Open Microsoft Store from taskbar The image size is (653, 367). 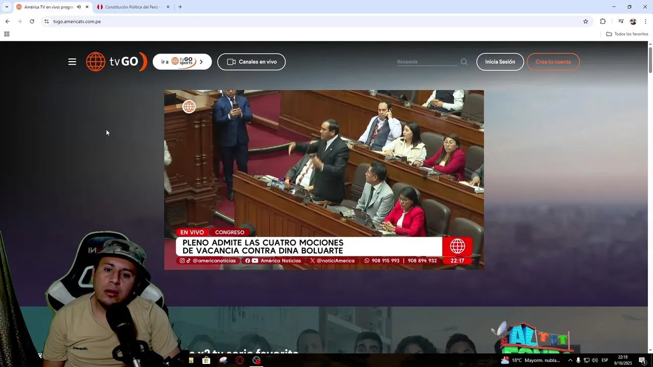click(207, 360)
